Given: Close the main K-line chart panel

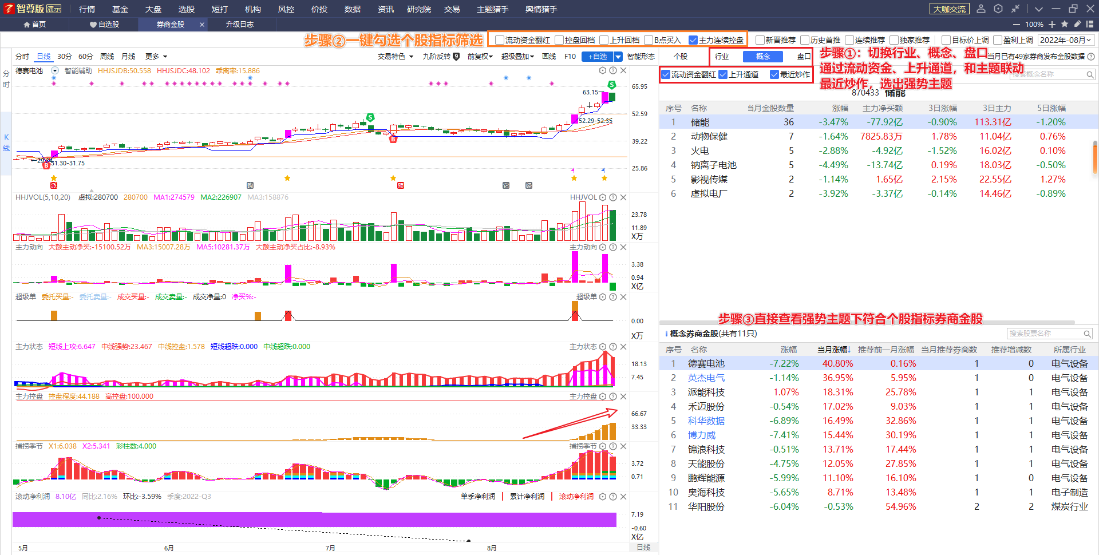Looking at the screenshot, I should click(623, 70).
